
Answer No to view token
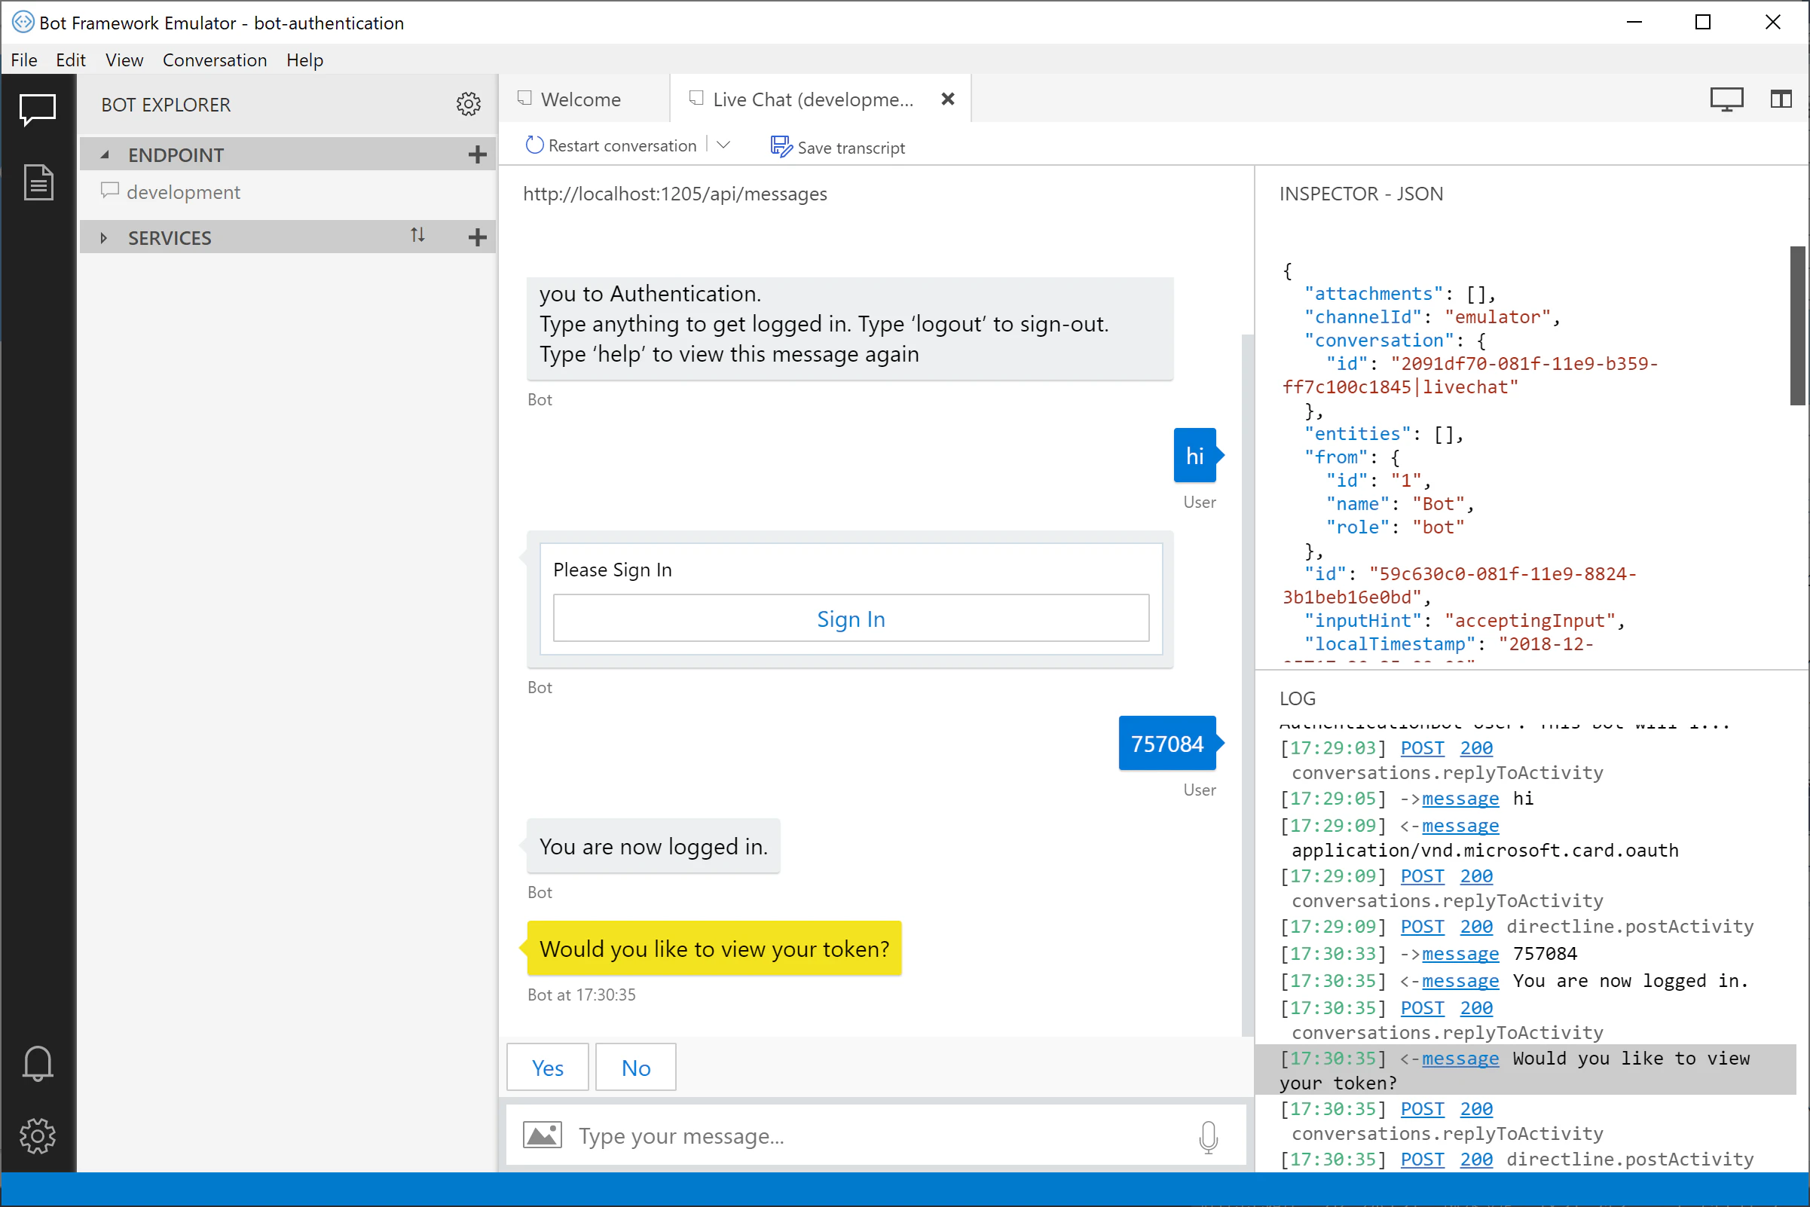tap(636, 1067)
